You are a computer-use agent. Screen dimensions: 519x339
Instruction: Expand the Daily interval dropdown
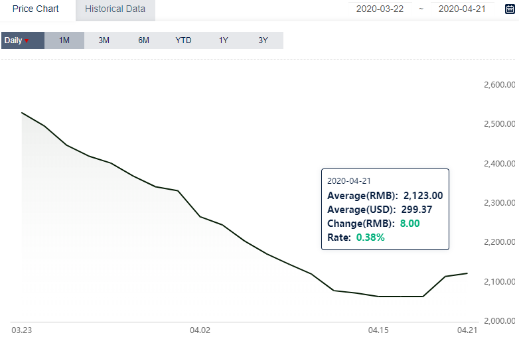pyautogui.click(x=23, y=40)
